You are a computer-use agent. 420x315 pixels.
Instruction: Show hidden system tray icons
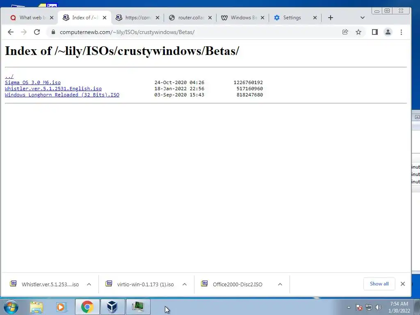[349, 307]
